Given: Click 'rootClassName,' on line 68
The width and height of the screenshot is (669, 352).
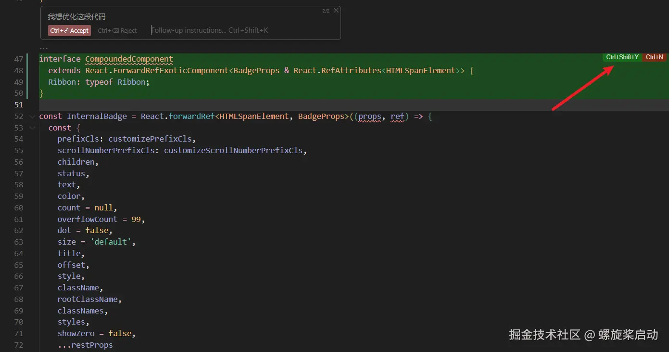Looking at the screenshot, I should point(90,300).
